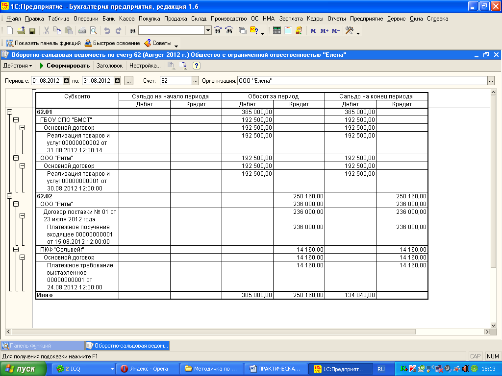Click the New document icon
The image size is (502, 376).
(x=10, y=31)
